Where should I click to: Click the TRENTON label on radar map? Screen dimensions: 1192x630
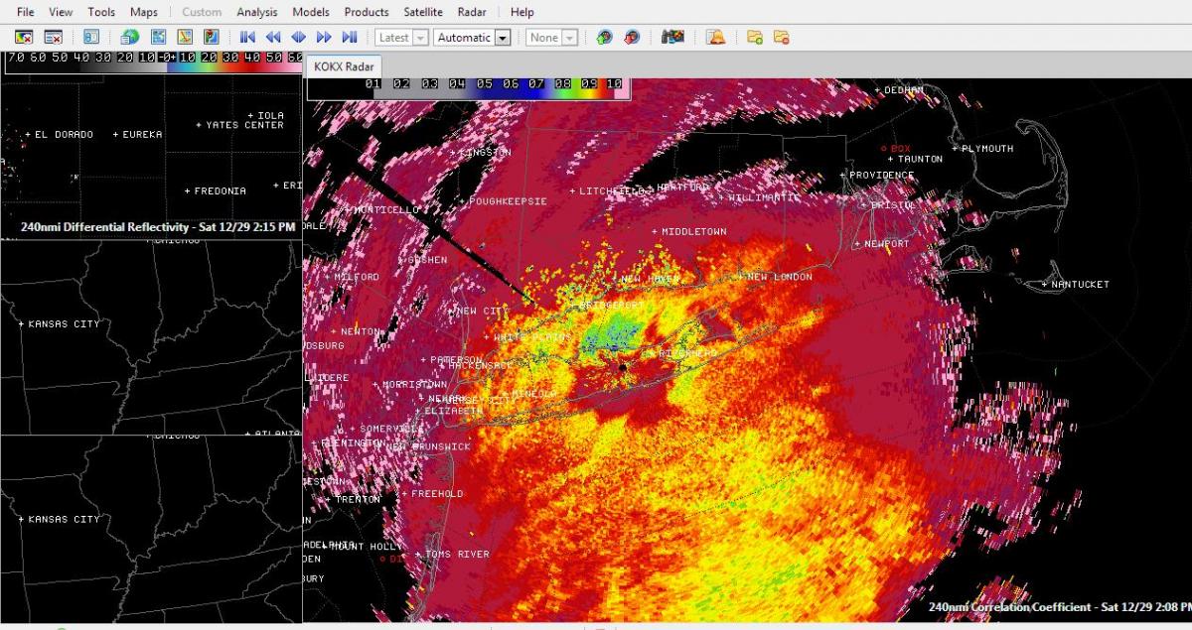pyautogui.click(x=358, y=500)
